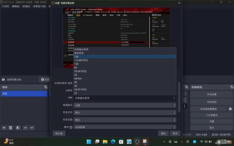Open virtual camera settings gear icon

230,109
